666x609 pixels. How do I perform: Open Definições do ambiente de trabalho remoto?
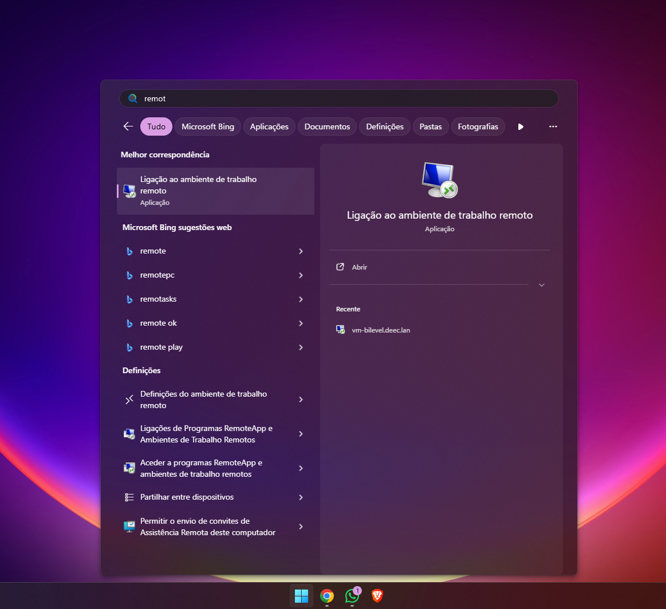coord(216,400)
